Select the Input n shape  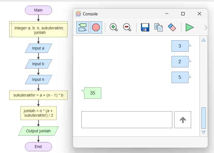(x=38, y=79)
